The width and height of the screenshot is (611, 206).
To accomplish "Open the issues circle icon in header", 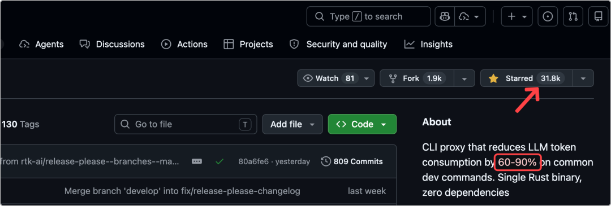I will (548, 17).
